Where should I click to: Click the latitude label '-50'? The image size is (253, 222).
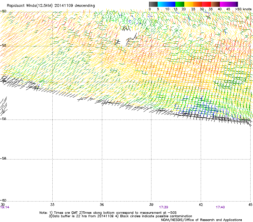(3, 11)
